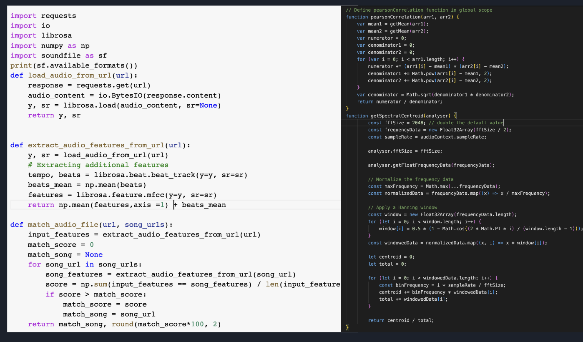
Task: Click the librosa.feature.mfcc line
Action: click(x=122, y=195)
